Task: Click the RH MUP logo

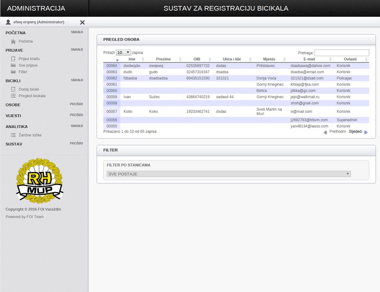Action: [40, 181]
